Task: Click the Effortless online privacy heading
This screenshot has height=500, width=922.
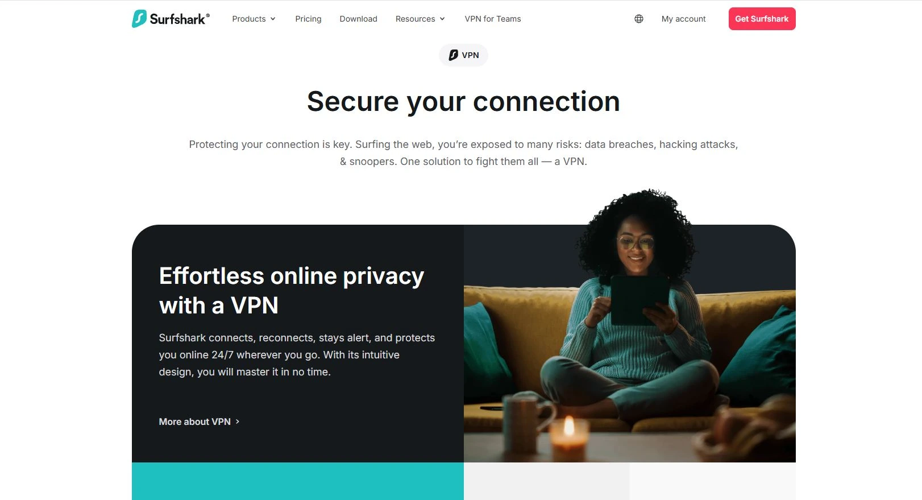Action: (x=292, y=291)
